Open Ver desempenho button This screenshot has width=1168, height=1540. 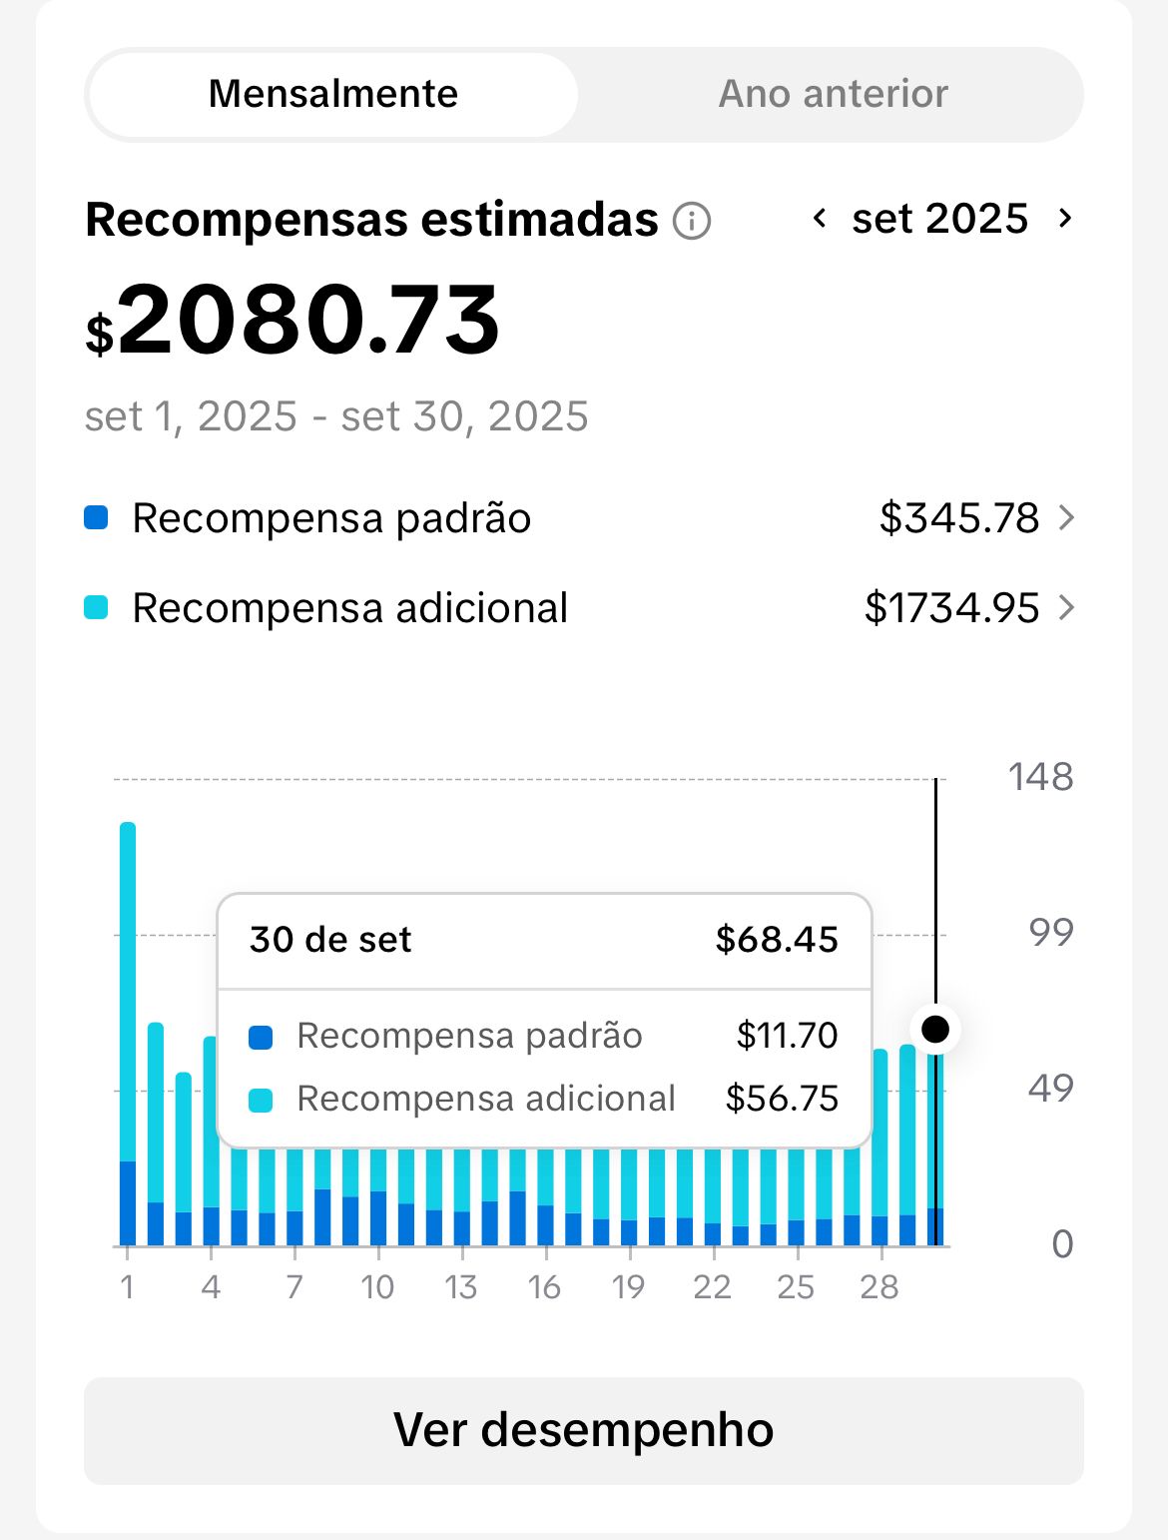tap(583, 1430)
